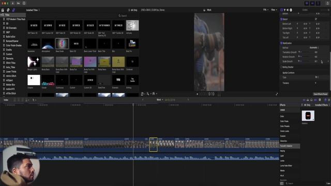
Task: Open the Spatial Conform Type dropdown
Action: click(x=317, y=77)
